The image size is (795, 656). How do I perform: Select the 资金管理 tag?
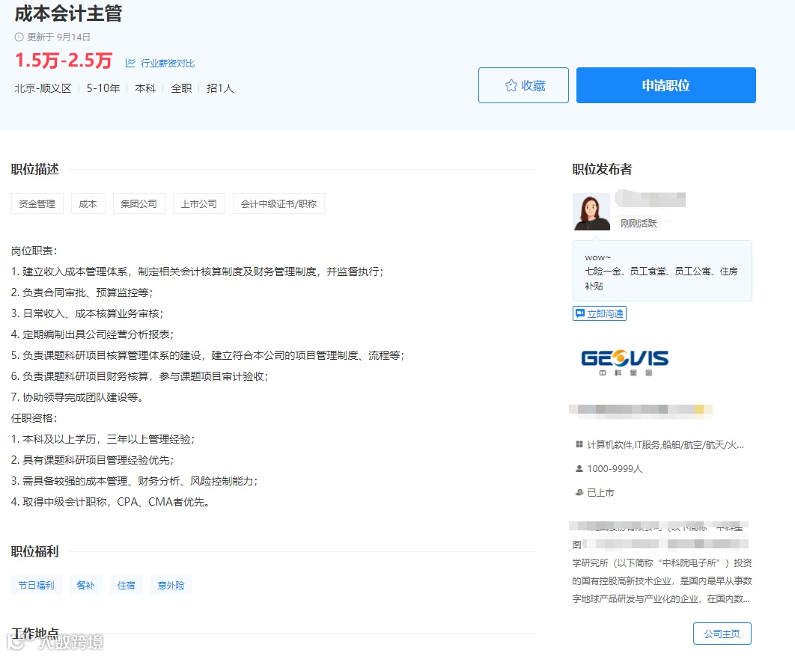coord(37,203)
